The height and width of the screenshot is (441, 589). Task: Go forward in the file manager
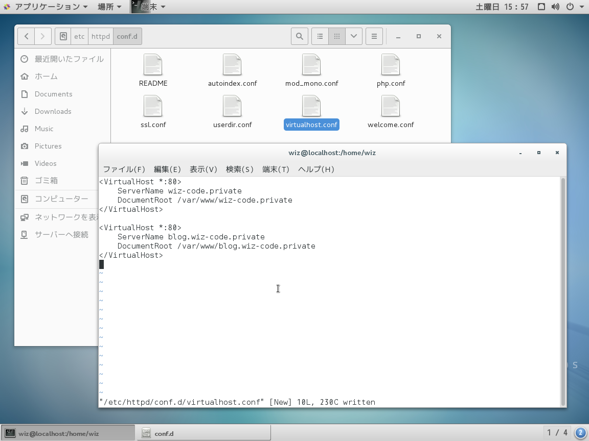(43, 36)
